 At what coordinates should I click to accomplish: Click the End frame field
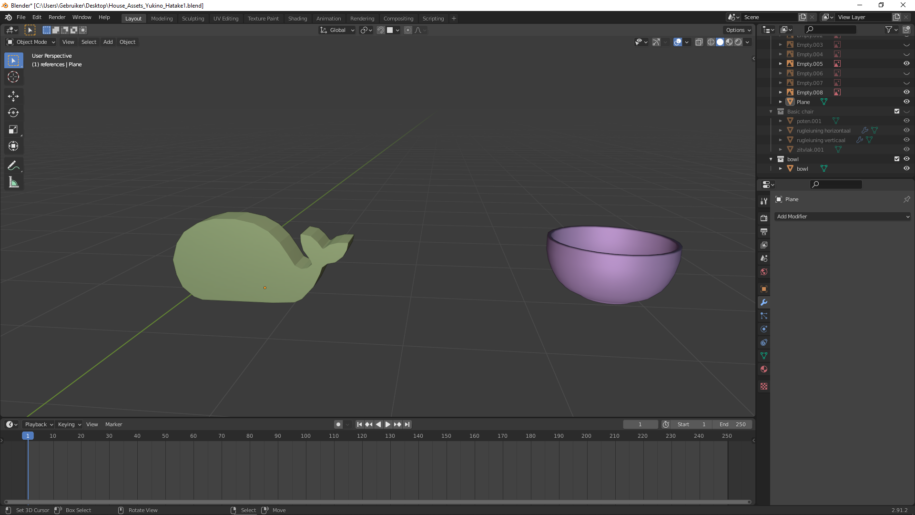[732, 424]
